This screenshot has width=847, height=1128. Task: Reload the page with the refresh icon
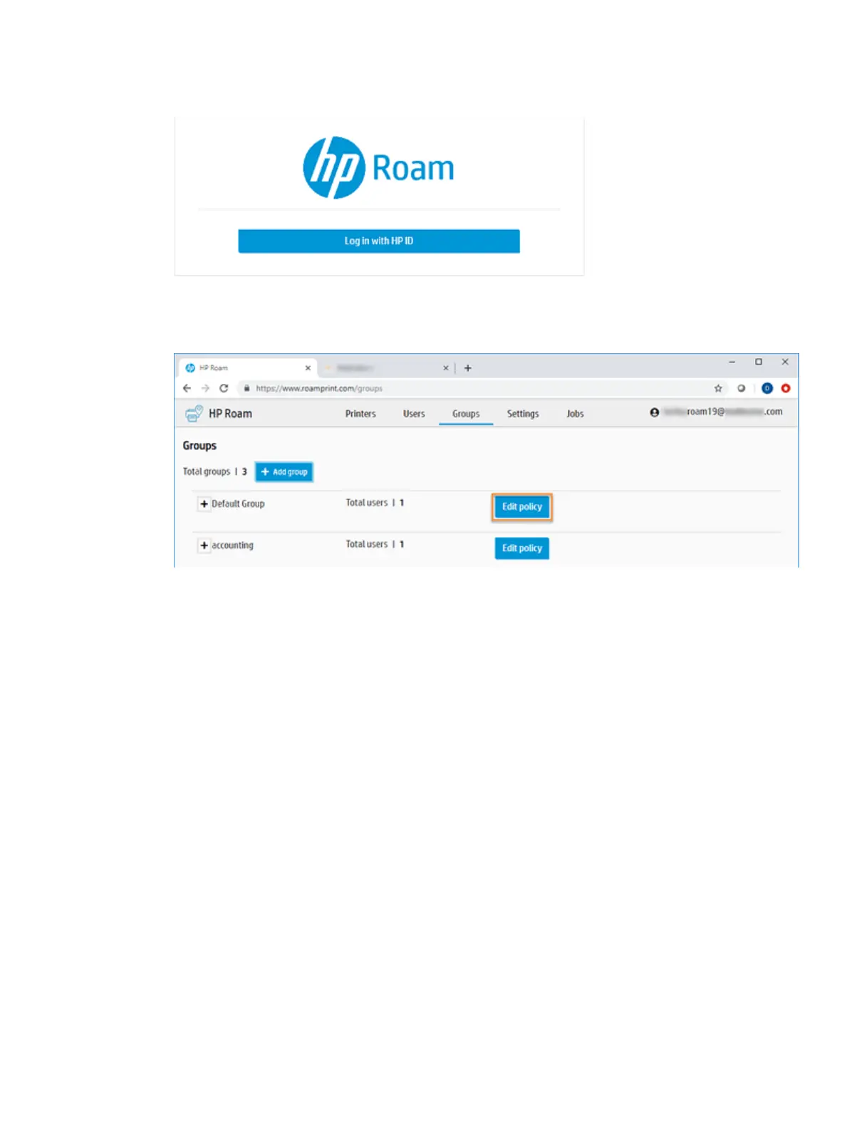(x=224, y=388)
